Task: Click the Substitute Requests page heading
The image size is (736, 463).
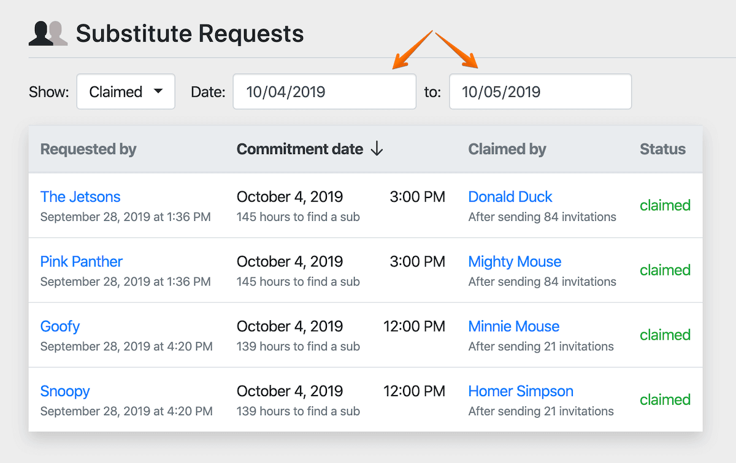Action: (x=190, y=33)
